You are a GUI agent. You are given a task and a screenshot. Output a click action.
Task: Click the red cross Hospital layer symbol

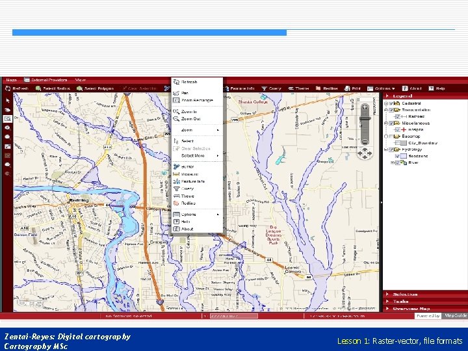[404, 129]
